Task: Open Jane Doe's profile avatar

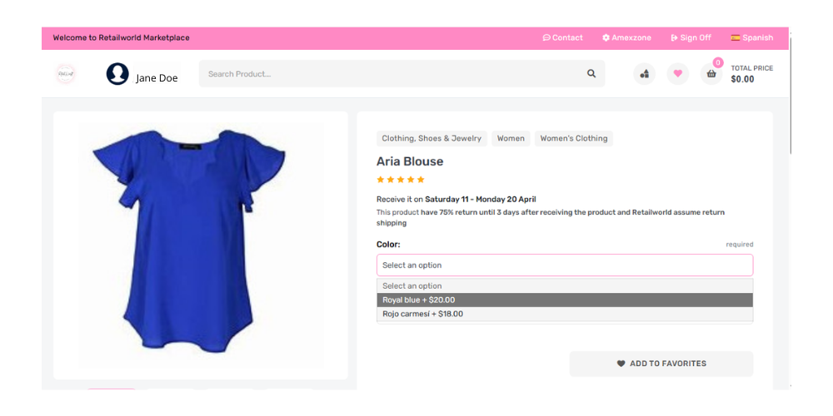Action: [117, 74]
